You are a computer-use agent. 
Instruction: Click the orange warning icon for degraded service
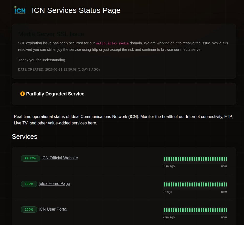pos(23,94)
